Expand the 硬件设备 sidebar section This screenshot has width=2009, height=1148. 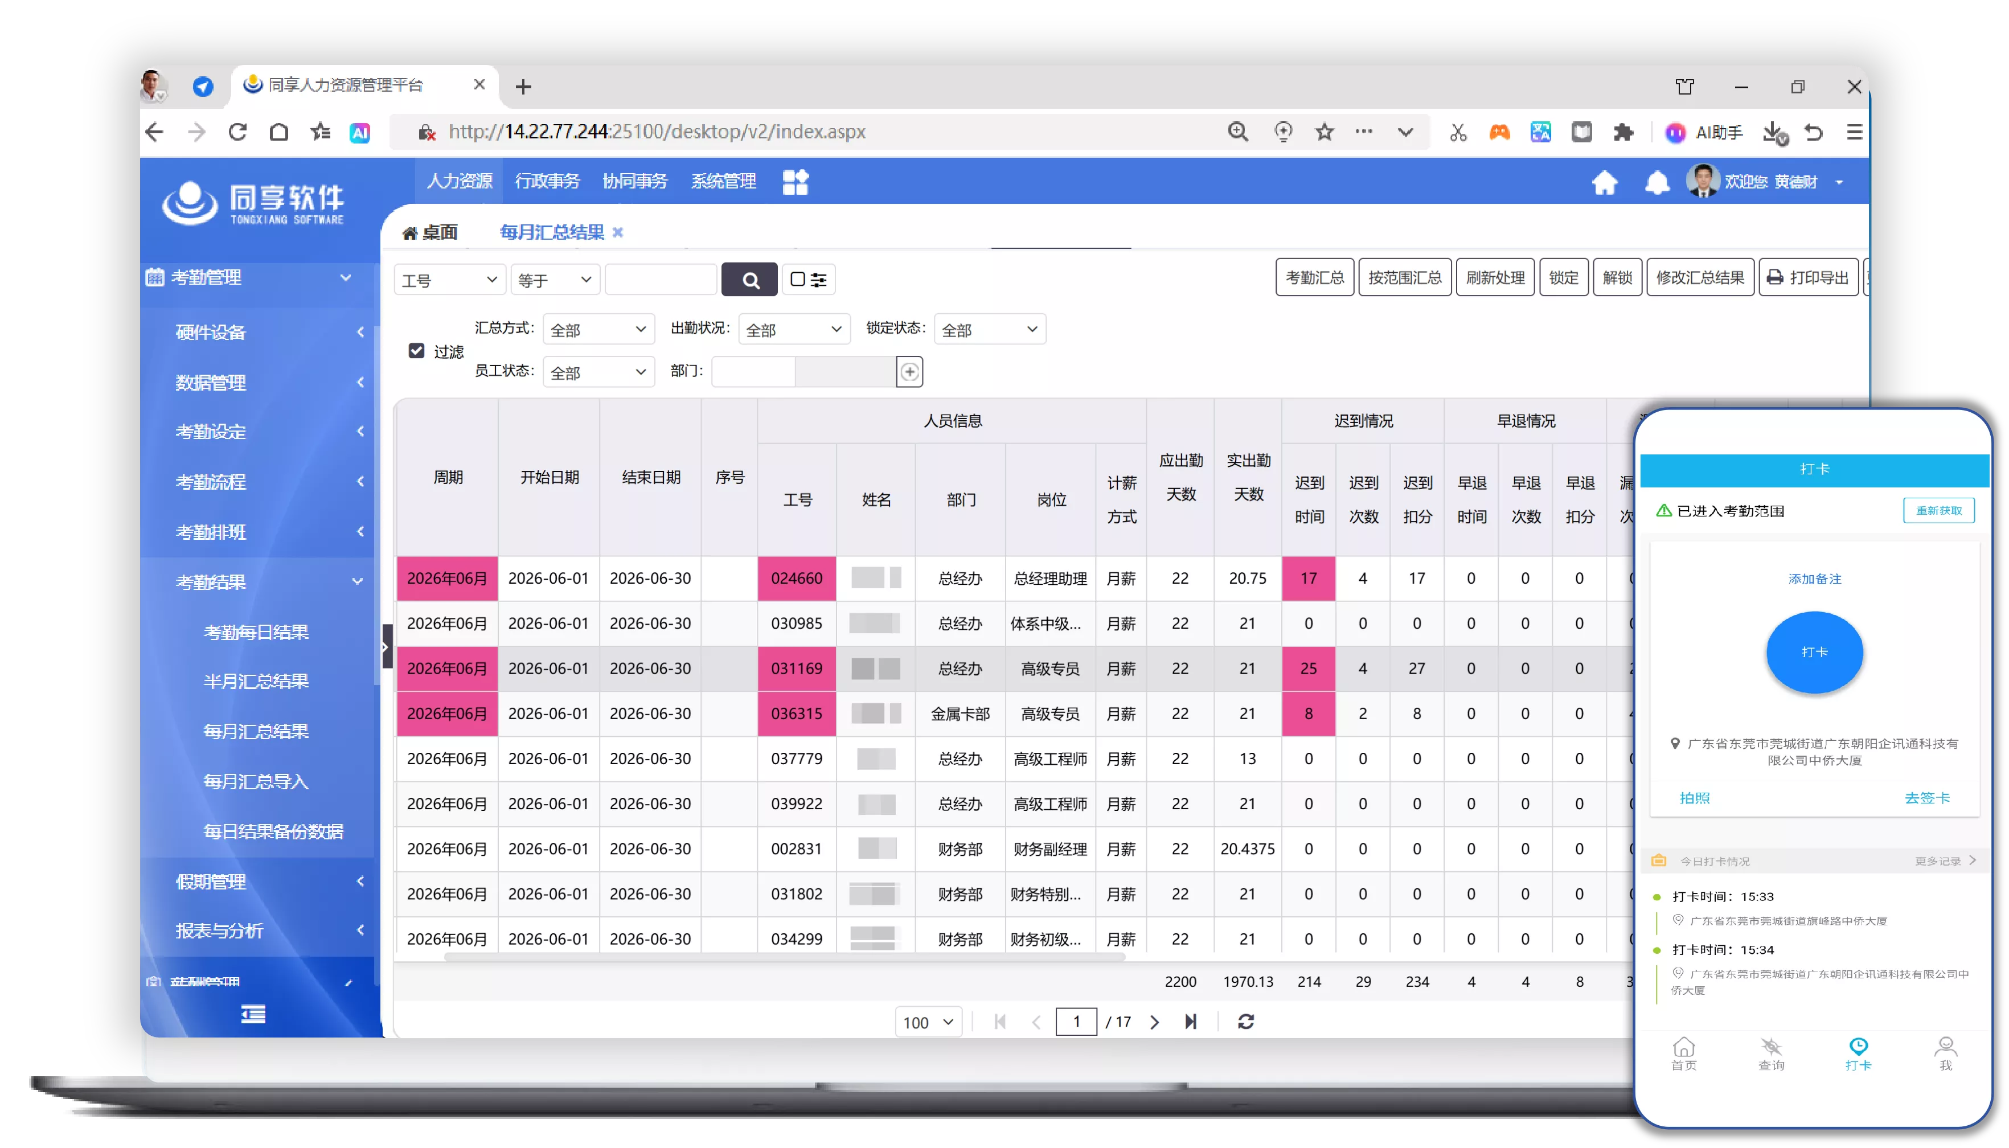pyautogui.click(x=258, y=332)
